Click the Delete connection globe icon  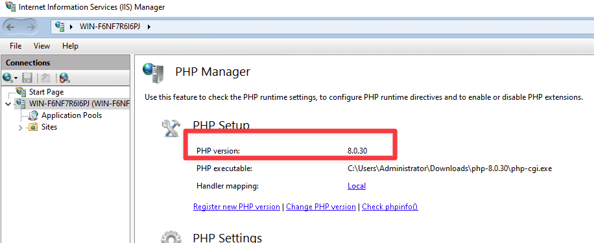click(64, 78)
